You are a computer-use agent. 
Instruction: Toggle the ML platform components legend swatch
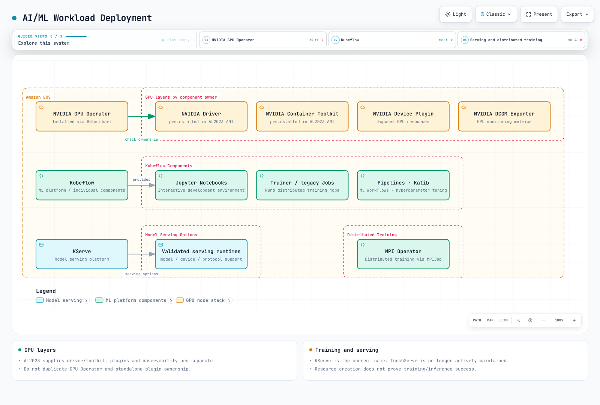pos(99,300)
